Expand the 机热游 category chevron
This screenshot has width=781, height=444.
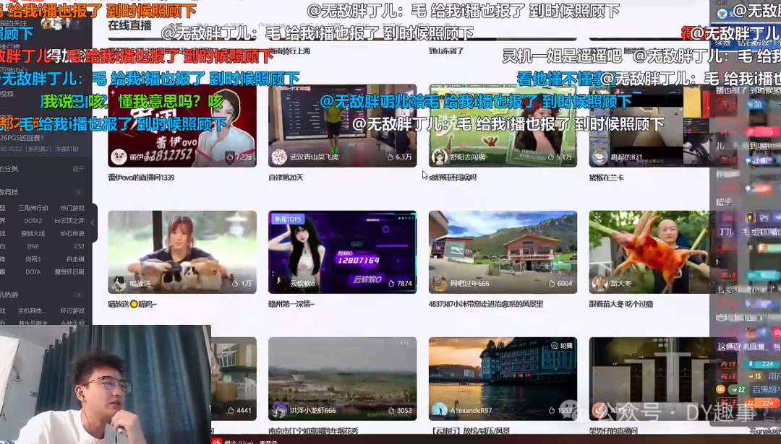click(x=79, y=295)
